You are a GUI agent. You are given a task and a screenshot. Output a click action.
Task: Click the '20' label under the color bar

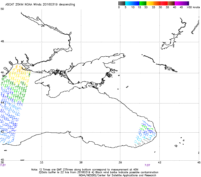(146, 7)
